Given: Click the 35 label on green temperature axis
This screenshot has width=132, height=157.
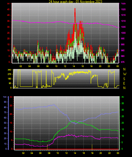Looking at the screenshot, I should pyautogui.click(x=123, y=103).
